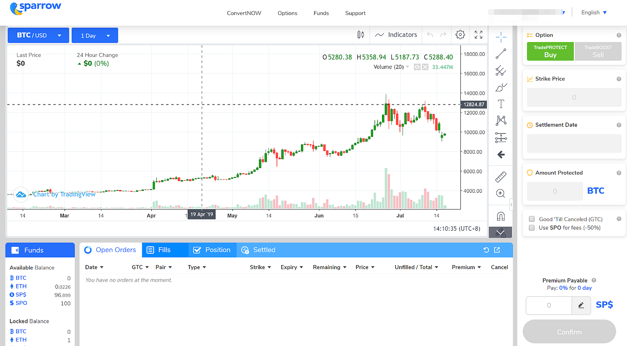Open chart settings gear
627x346 pixels.
(x=460, y=34)
